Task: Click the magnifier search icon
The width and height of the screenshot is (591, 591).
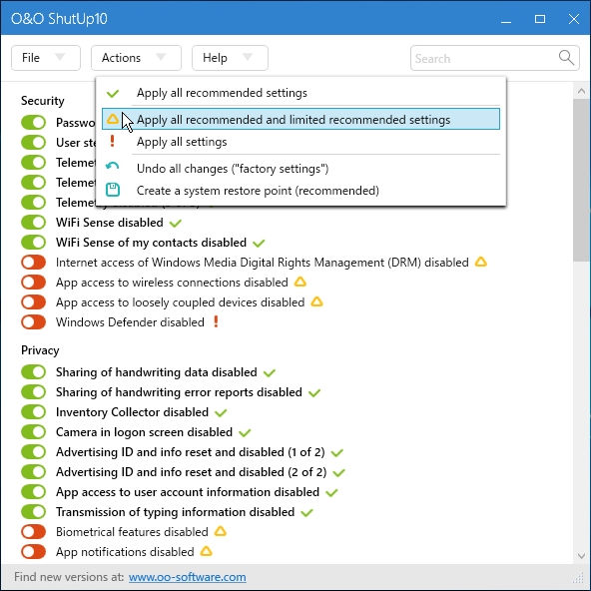Action: 566,58
